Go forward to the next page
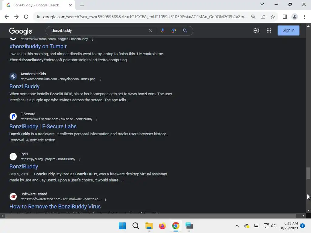The image size is (311, 233). coord(16,17)
